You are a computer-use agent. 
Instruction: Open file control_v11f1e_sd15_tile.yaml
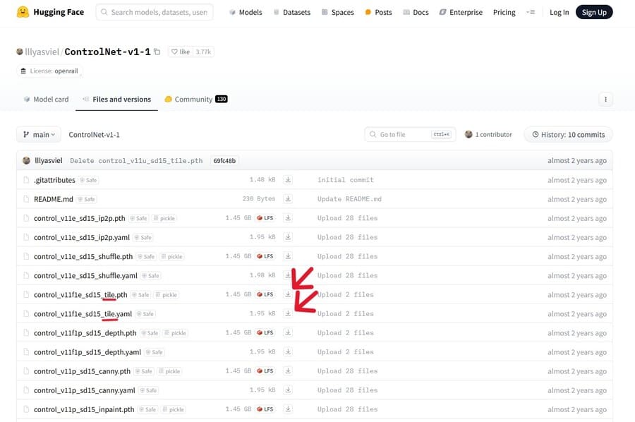(83, 314)
